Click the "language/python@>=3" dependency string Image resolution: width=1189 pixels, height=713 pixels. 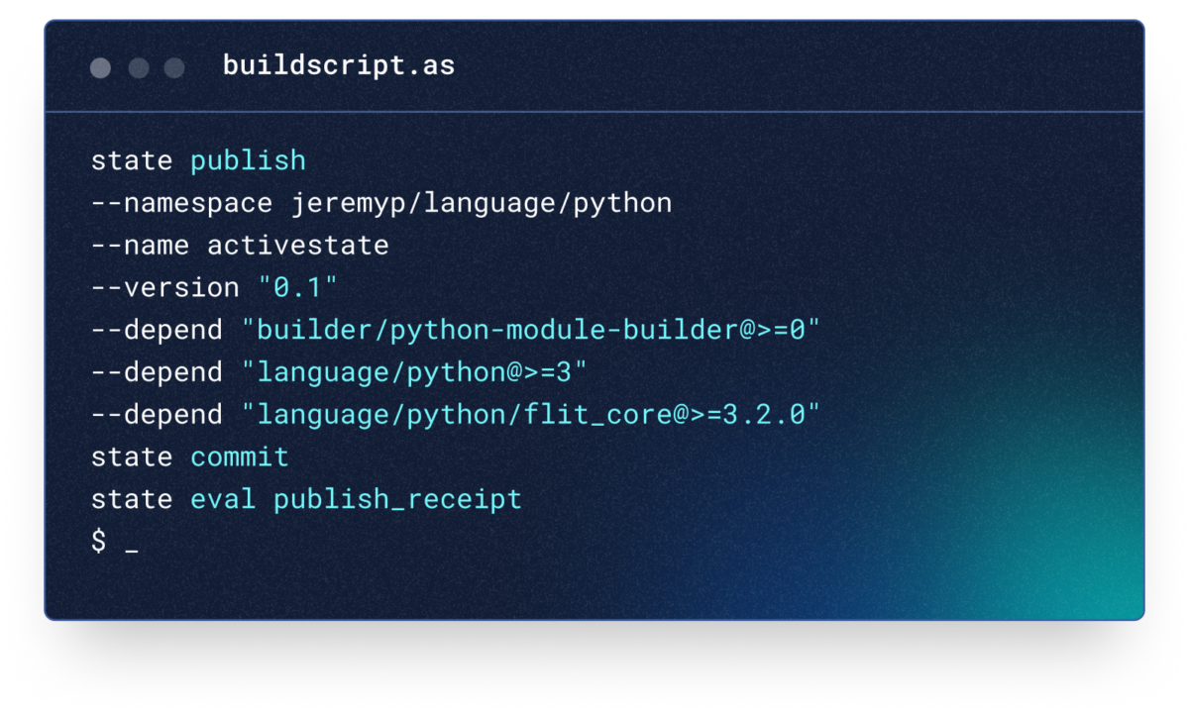[414, 372]
